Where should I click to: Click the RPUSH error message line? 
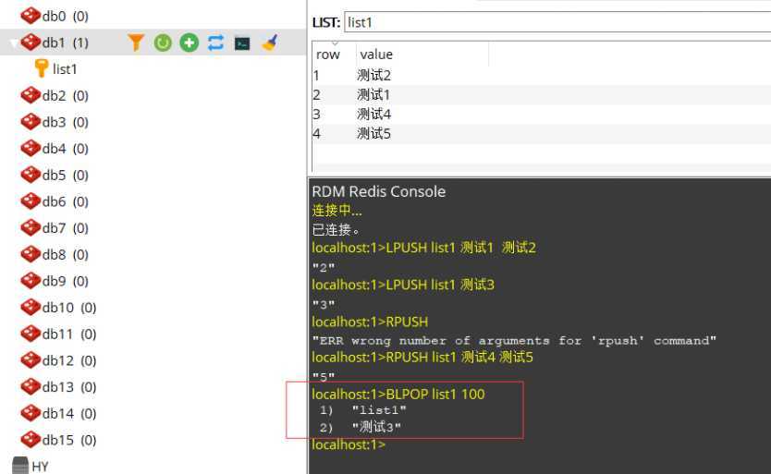[x=514, y=340]
